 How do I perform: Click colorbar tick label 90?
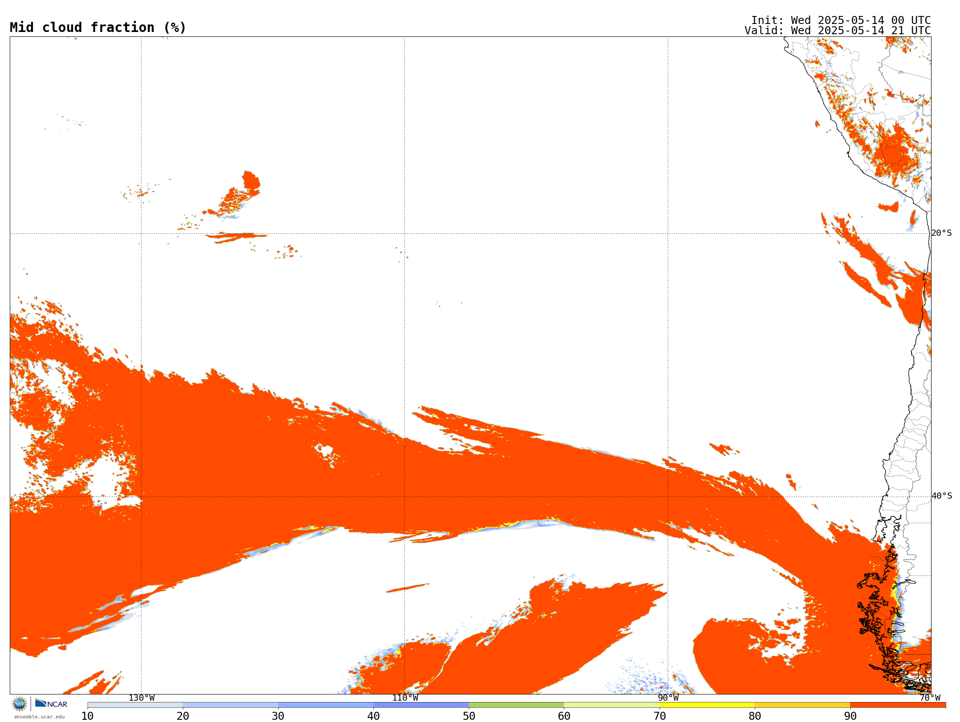[x=850, y=716]
